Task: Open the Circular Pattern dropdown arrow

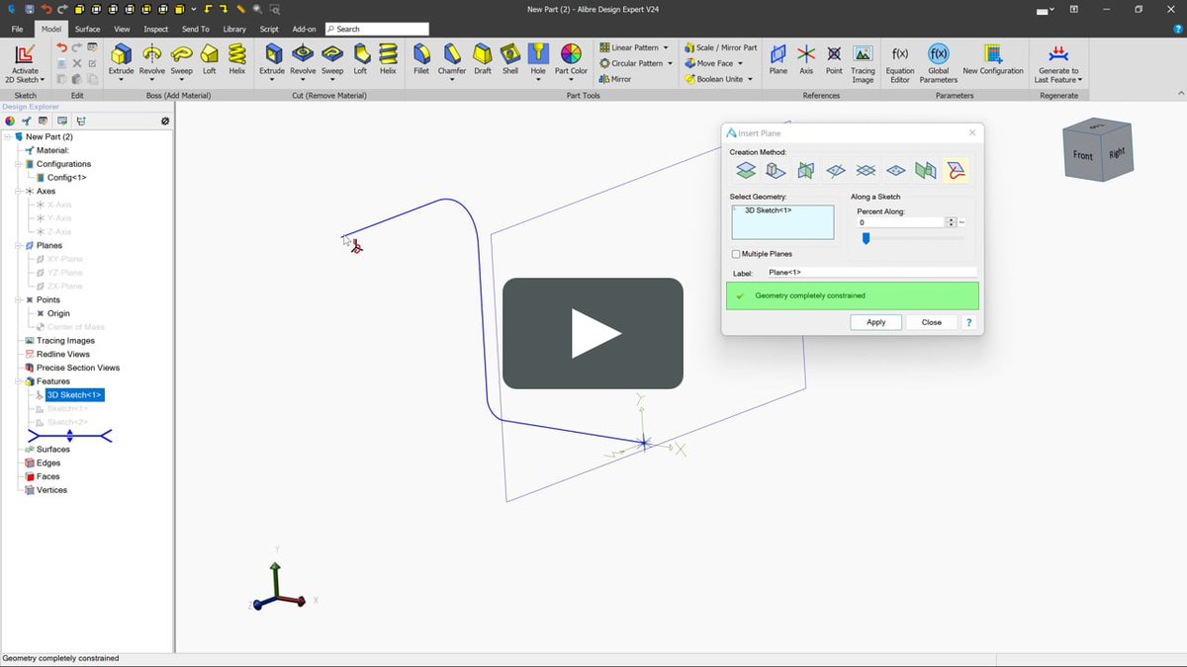Action: 670,63
